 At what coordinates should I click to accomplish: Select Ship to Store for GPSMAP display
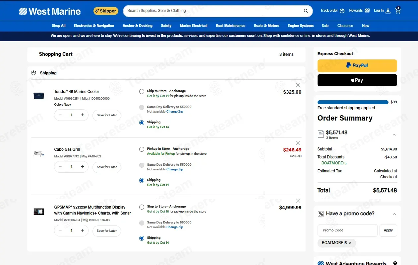click(142, 207)
